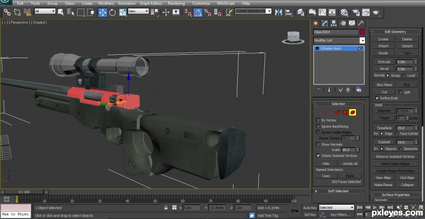The height and width of the screenshot is (219, 425).
Task: Click the Unhide All button
Action: 350,164
